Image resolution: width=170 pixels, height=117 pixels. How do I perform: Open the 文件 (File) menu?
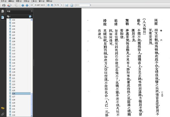point(4,1)
